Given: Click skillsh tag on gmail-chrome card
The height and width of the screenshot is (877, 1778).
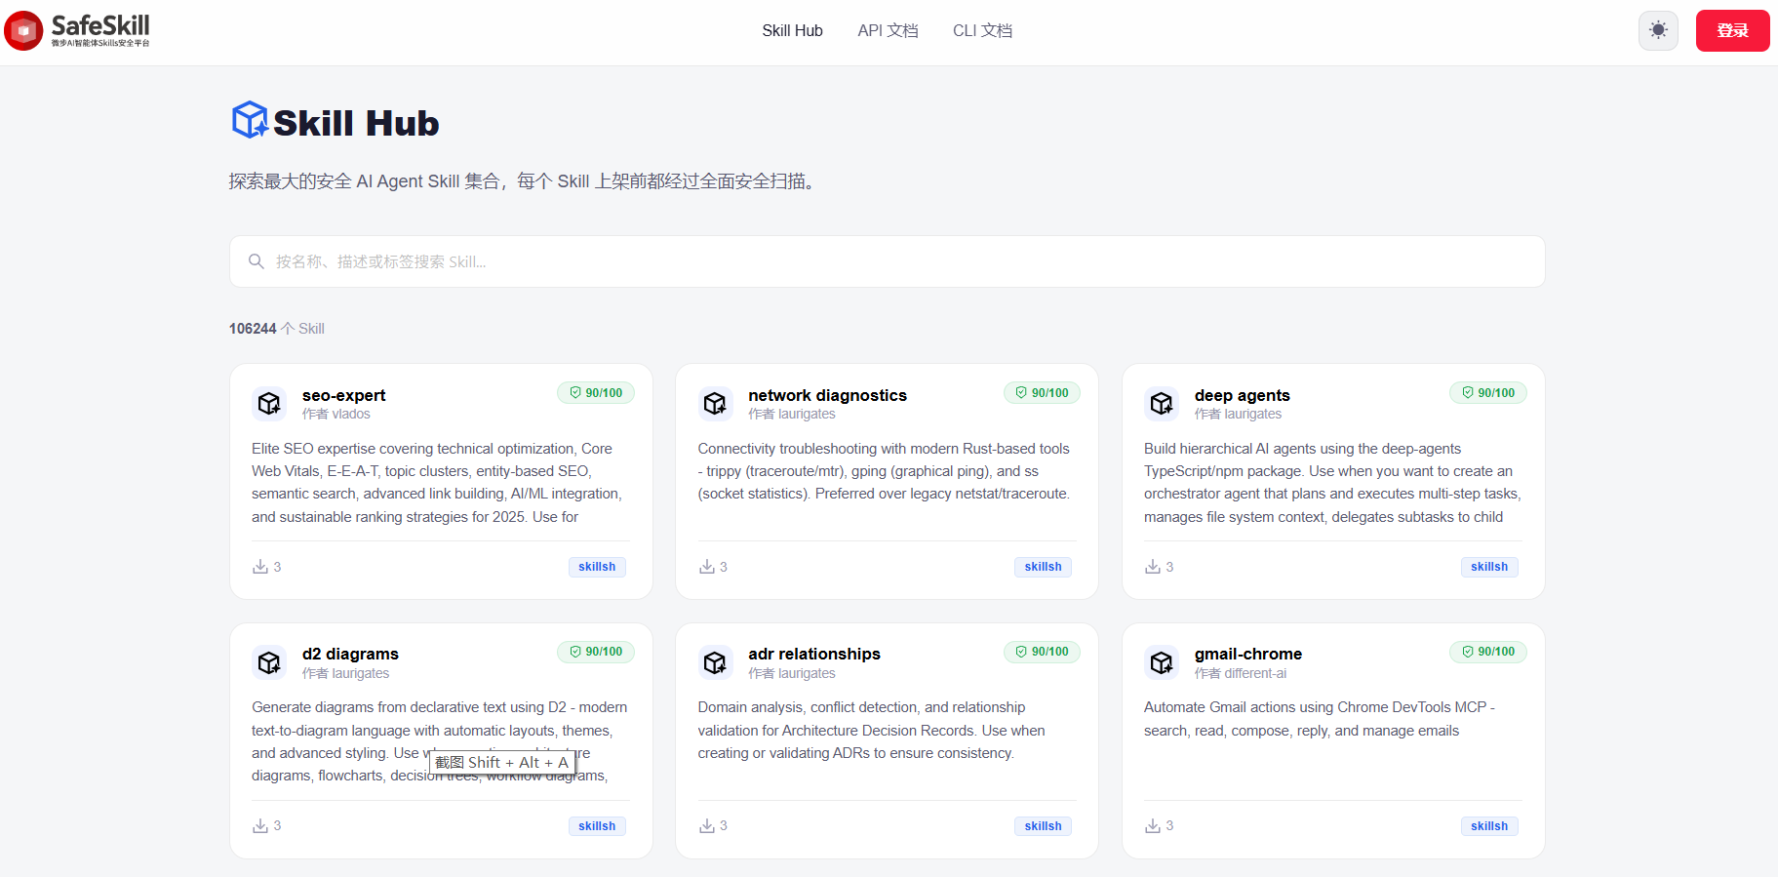Looking at the screenshot, I should [x=1488, y=826].
